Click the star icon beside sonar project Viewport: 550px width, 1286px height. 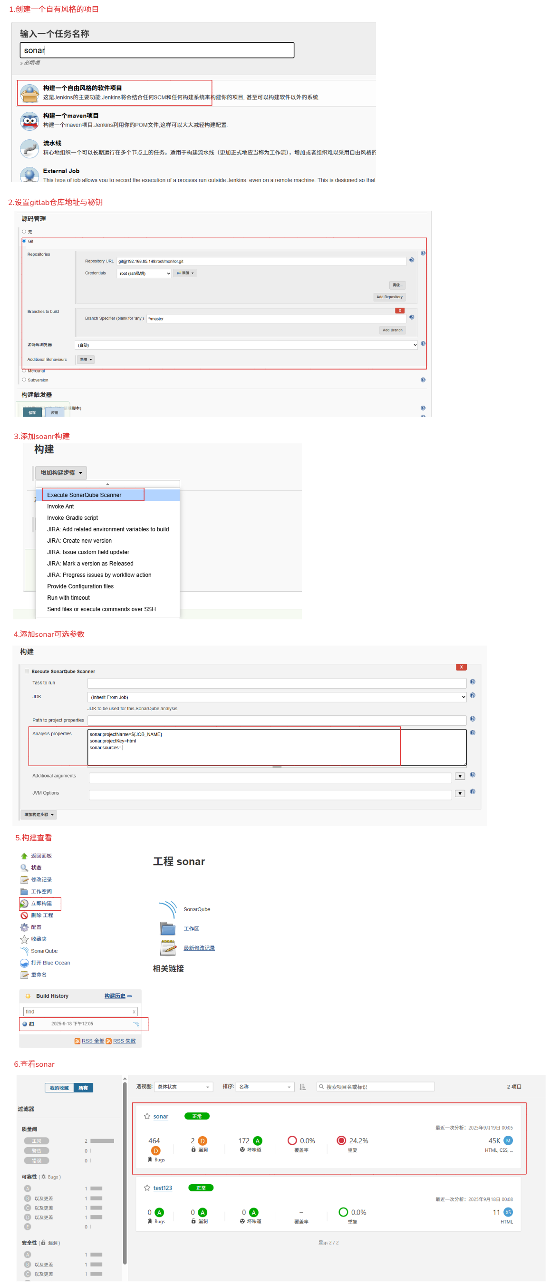click(x=147, y=1117)
